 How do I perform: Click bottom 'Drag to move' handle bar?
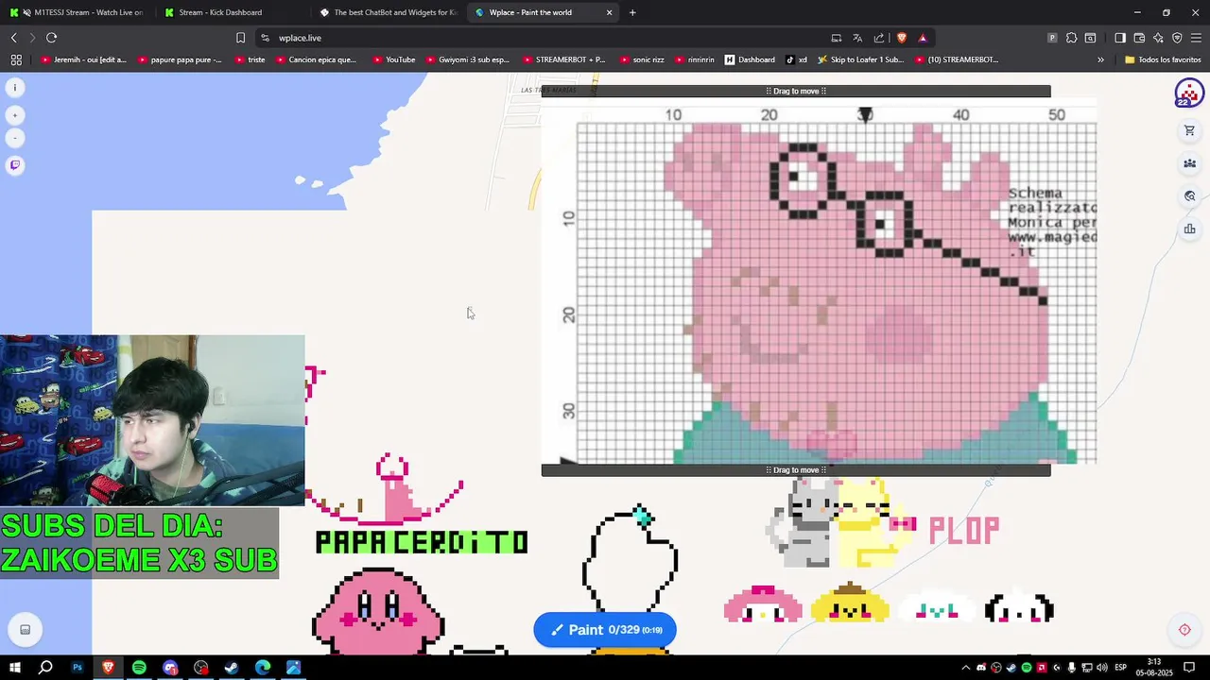[x=796, y=469]
